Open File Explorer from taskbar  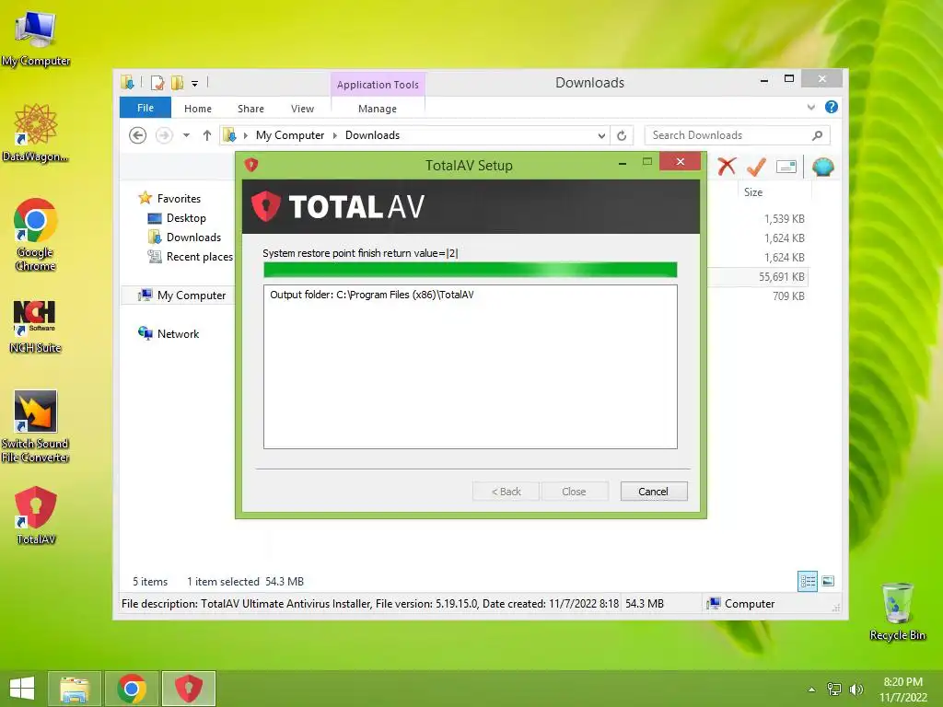[x=75, y=689]
